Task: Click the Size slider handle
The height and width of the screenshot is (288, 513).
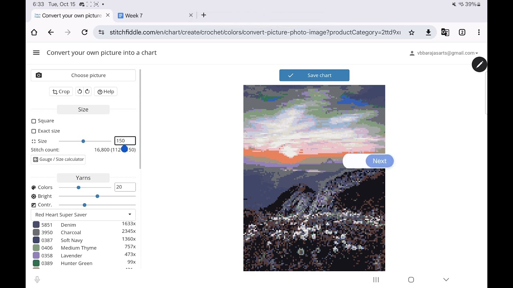Action: pos(83,141)
